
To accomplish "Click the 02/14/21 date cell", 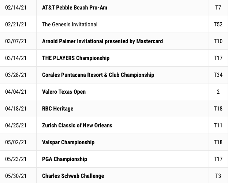I will [16, 8].
